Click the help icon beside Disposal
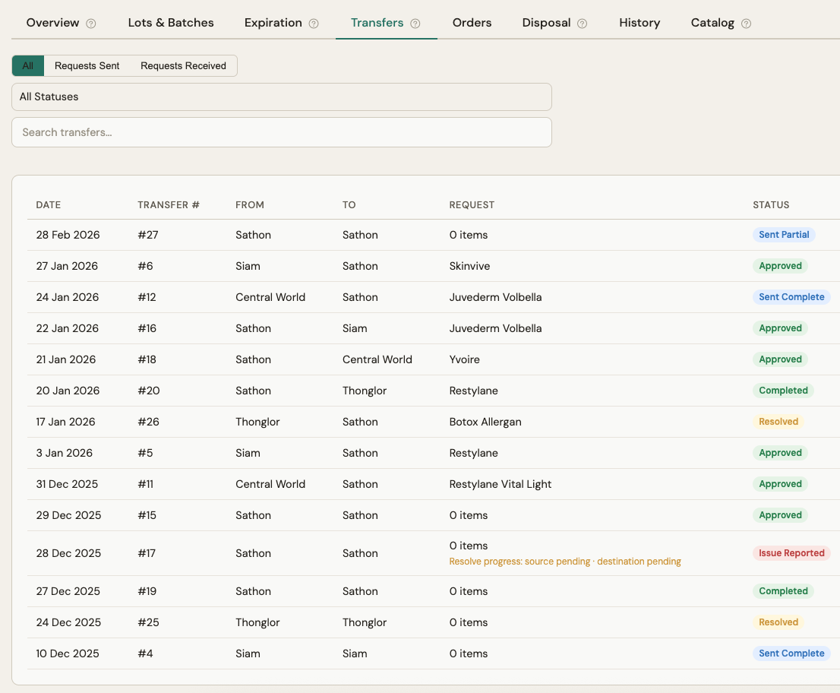The image size is (840, 693). (583, 23)
